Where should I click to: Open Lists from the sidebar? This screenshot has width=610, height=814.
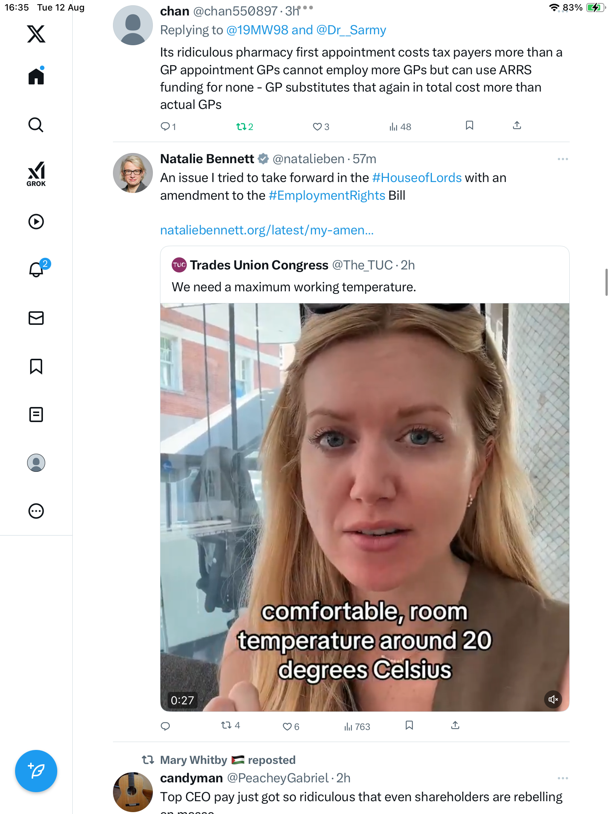(x=36, y=415)
